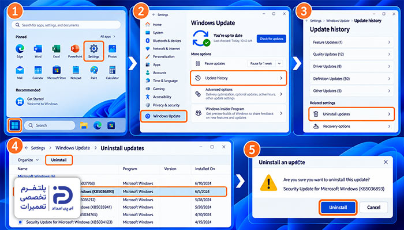404x230 pixels.
Task: Open Accounts in Settings sidebar
Action: [x=156, y=72]
